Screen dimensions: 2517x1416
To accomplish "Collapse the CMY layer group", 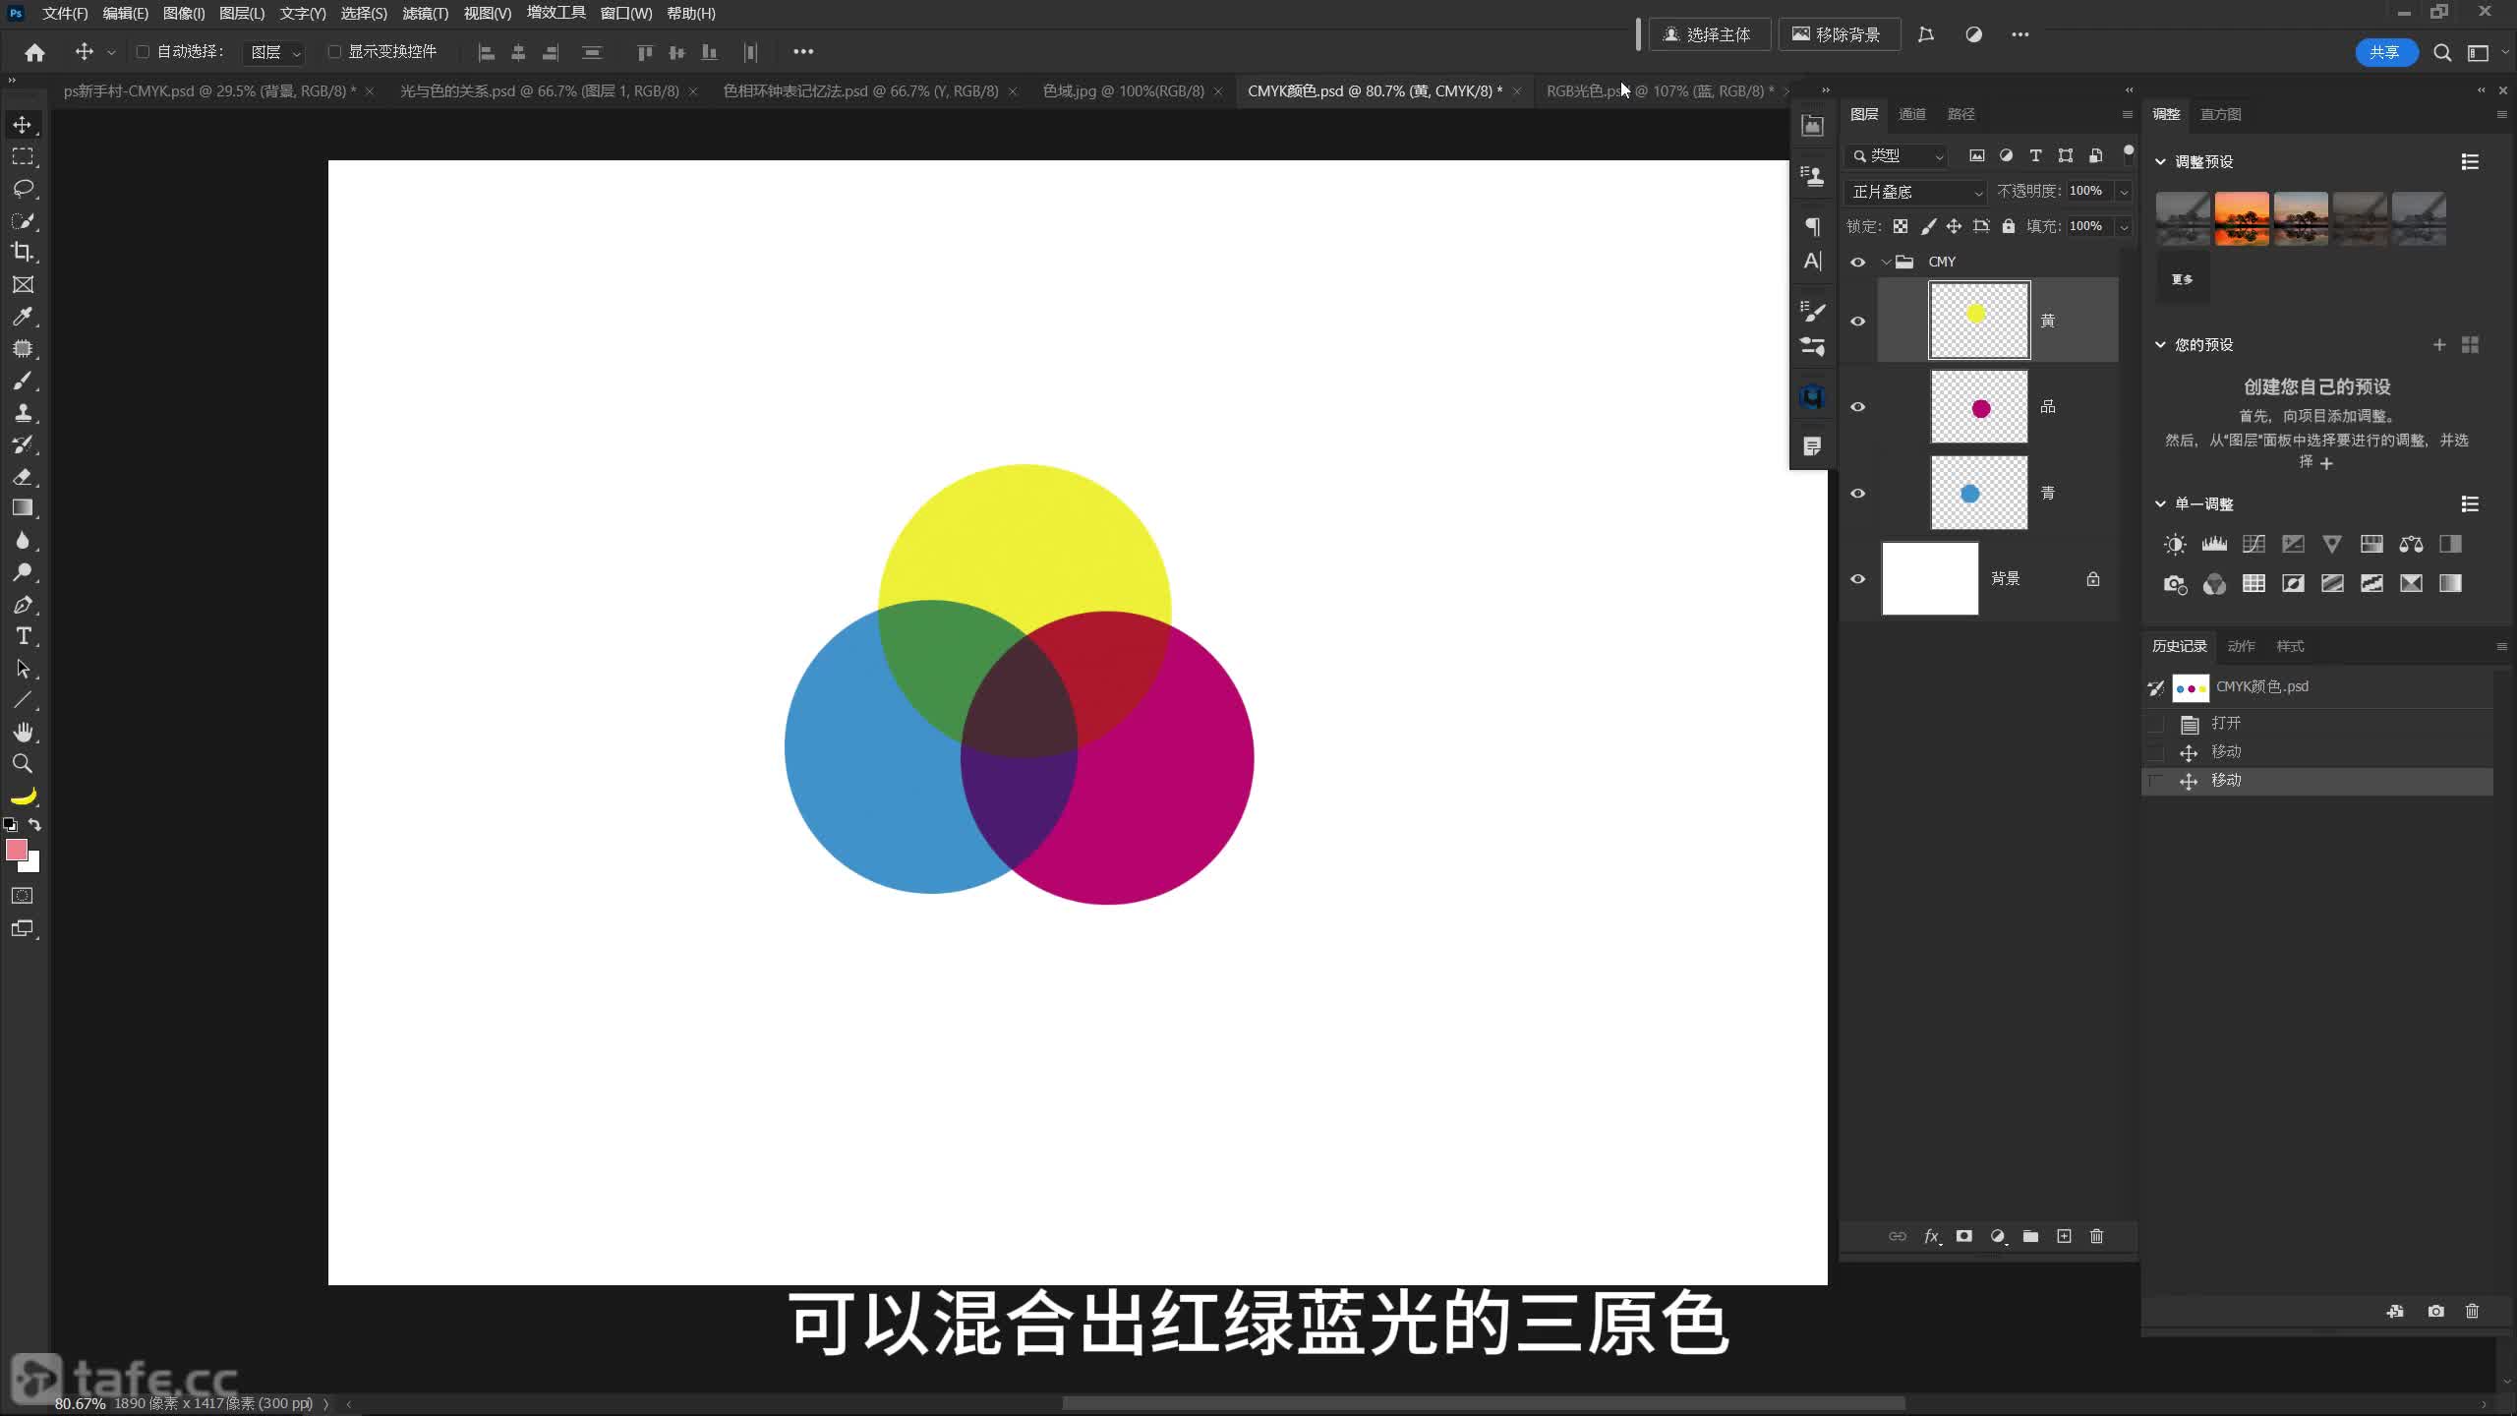I will (x=1886, y=262).
